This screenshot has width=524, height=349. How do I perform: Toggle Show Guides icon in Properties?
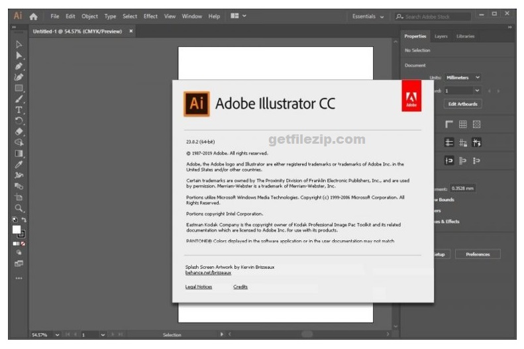[x=449, y=142]
